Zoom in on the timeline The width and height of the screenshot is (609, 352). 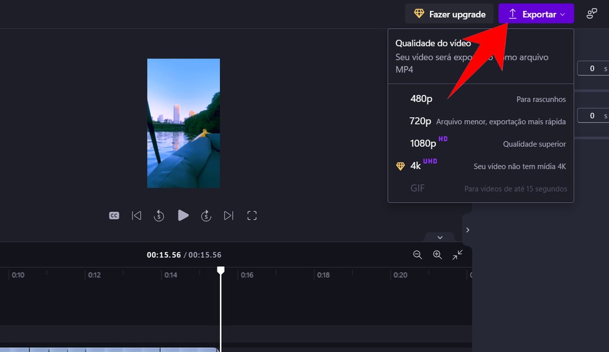437,255
